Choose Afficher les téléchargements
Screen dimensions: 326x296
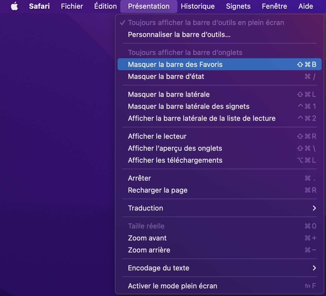pos(220,160)
